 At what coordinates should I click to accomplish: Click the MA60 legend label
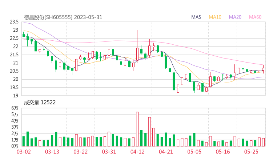pyautogui.click(x=255, y=17)
